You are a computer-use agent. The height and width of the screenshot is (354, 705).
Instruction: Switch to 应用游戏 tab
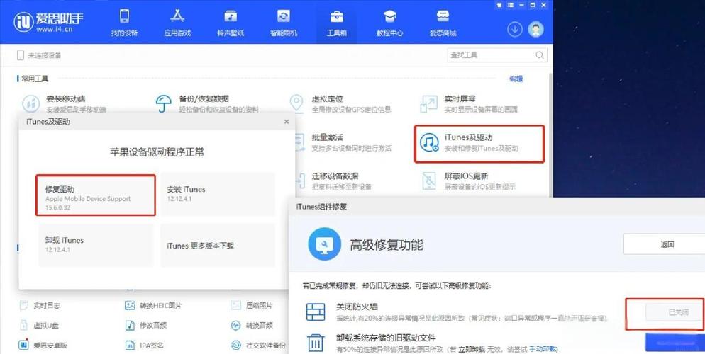pos(177,23)
